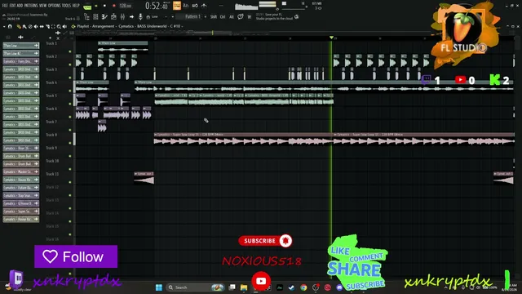Screen dimensions: 522x294
Task: Toggle the Record button in transport
Action: (114, 6)
